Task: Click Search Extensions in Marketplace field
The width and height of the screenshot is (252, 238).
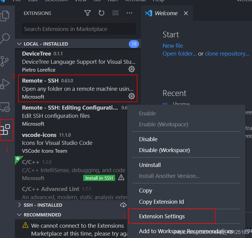Action: pos(79,29)
